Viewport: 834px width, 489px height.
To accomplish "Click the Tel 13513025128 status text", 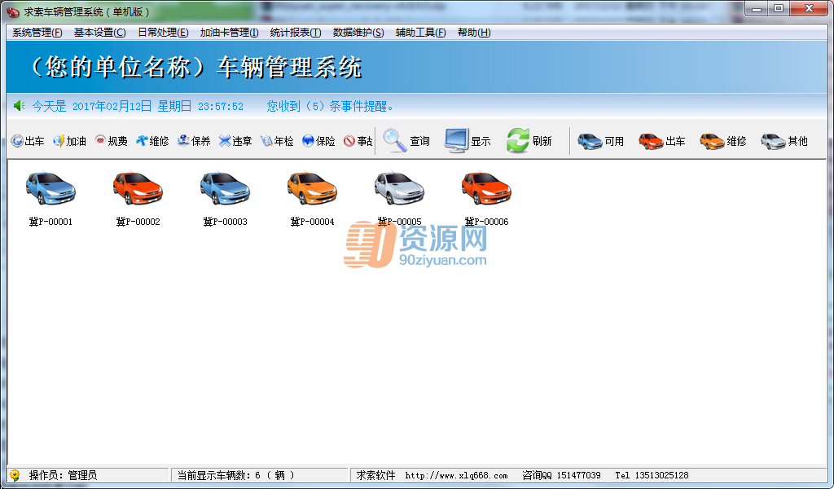I will (652, 475).
